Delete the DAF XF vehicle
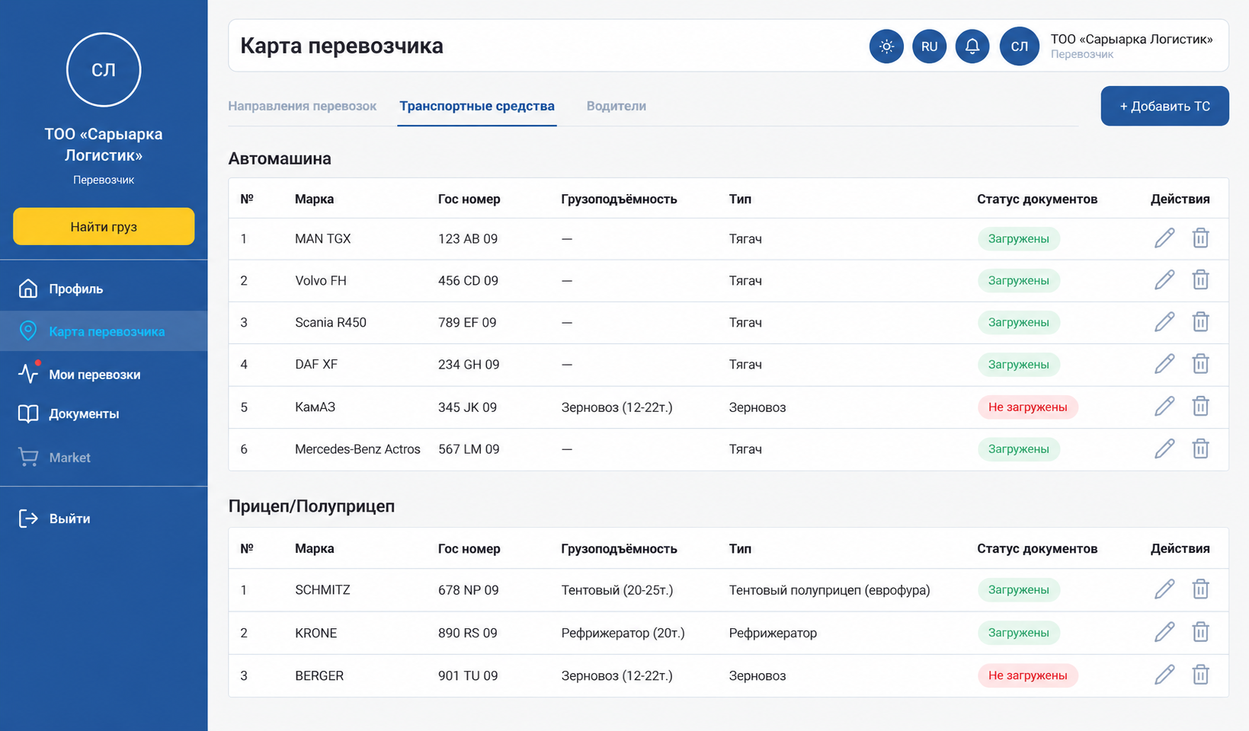1249x731 pixels. click(1200, 364)
